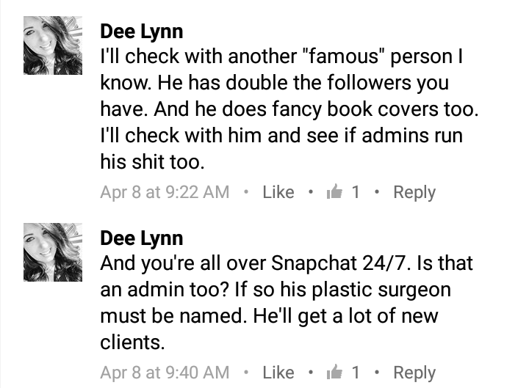Click thumbs-up icon on the 9:40 AM comment
This screenshot has width=529, height=388.
click(x=334, y=371)
